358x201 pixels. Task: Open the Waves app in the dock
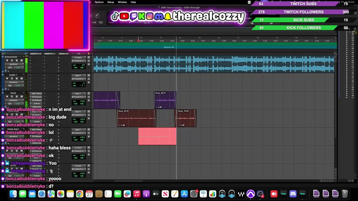tap(241, 194)
